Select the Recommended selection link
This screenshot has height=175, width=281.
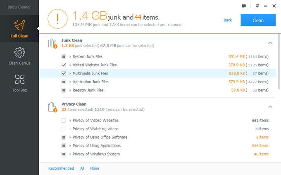(x=61, y=168)
